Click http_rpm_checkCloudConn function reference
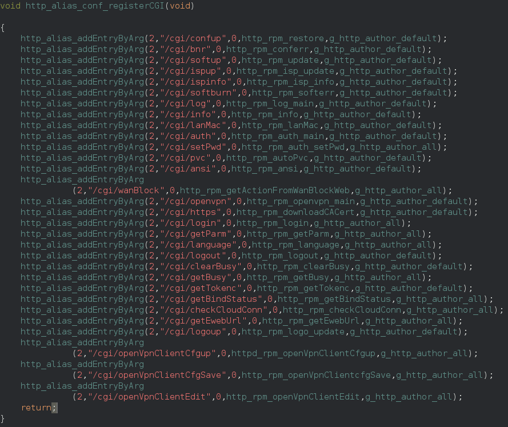 [342, 310]
